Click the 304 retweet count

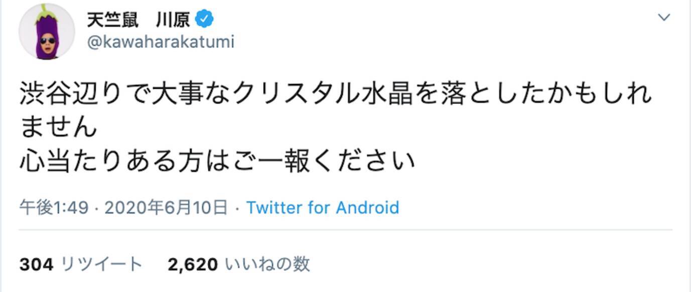36,264
